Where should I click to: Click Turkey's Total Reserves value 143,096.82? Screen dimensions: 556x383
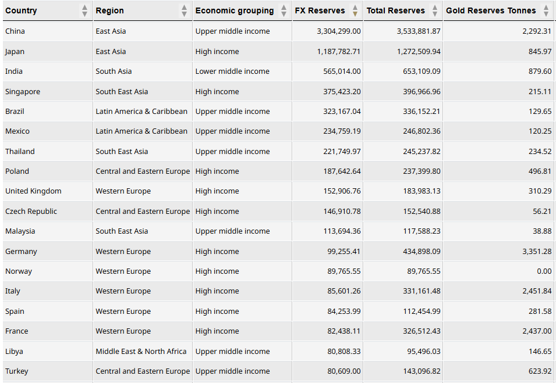[x=422, y=371]
